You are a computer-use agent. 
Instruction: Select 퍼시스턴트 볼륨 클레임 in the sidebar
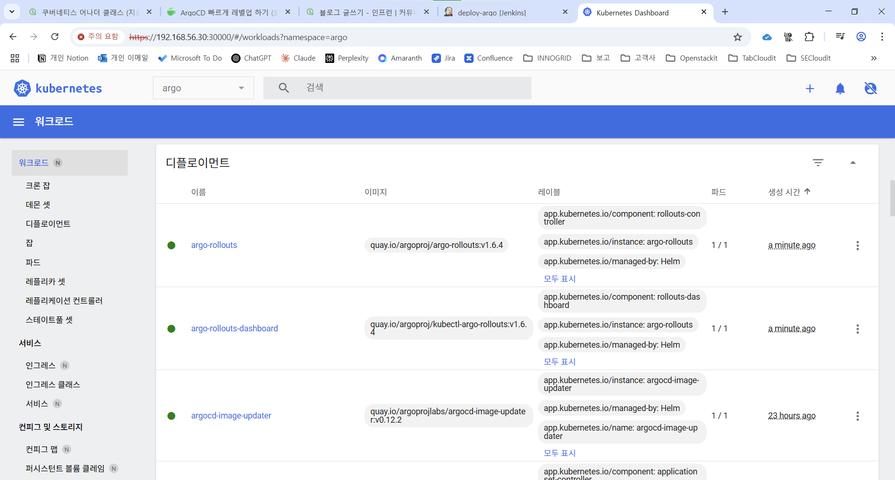[65, 468]
